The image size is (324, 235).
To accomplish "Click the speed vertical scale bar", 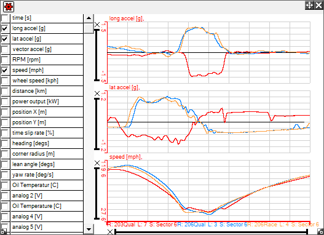I will pyautogui.click(x=97, y=193).
